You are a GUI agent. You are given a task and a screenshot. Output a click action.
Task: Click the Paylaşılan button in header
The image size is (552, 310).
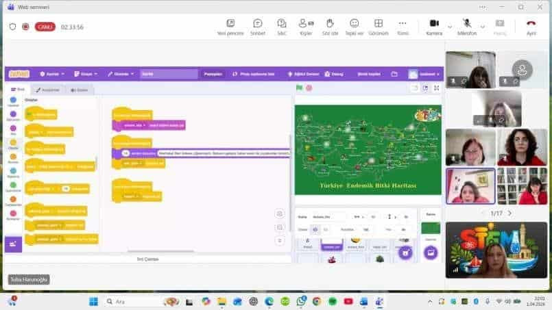pyautogui.click(x=213, y=74)
